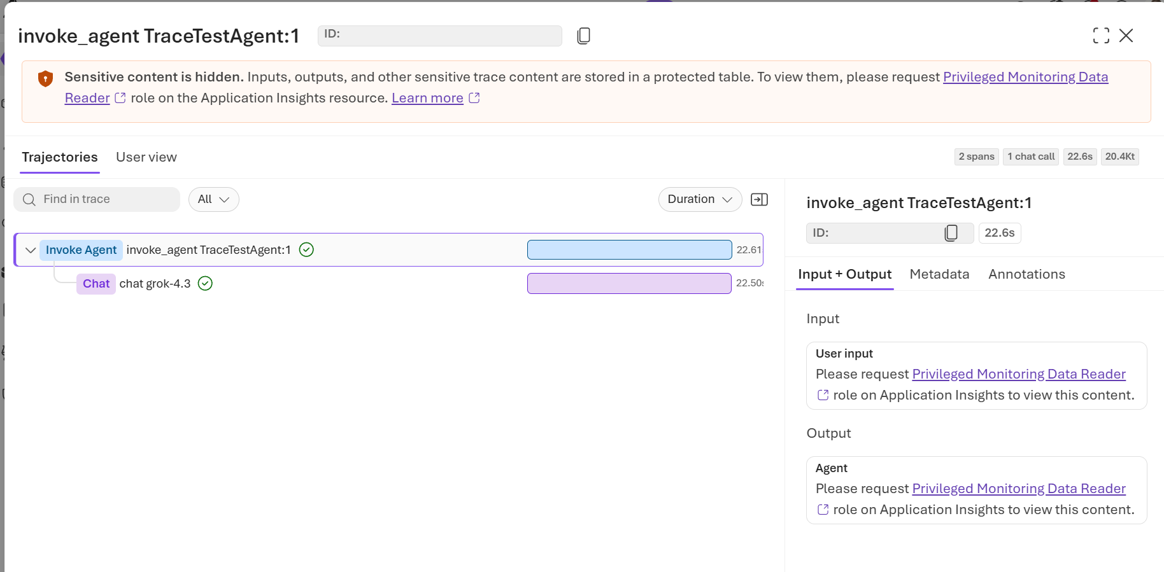This screenshot has height=572, width=1164.
Task: Toggle the side details panel icon
Action: pyautogui.click(x=760, y=200)
